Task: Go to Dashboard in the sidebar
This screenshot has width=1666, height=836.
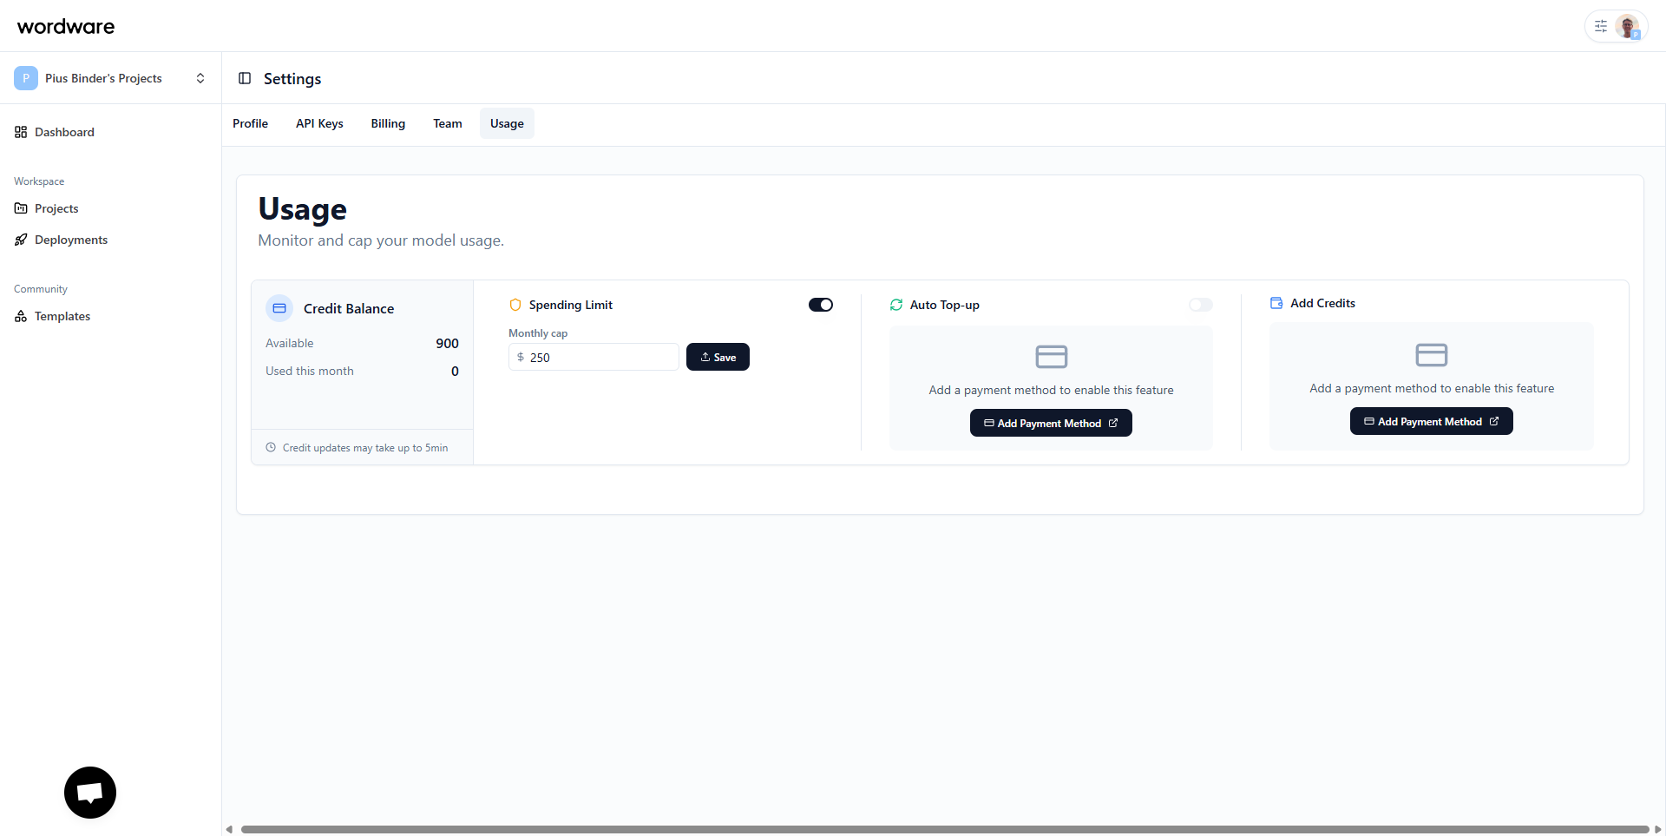Action: tap(64, 132)
